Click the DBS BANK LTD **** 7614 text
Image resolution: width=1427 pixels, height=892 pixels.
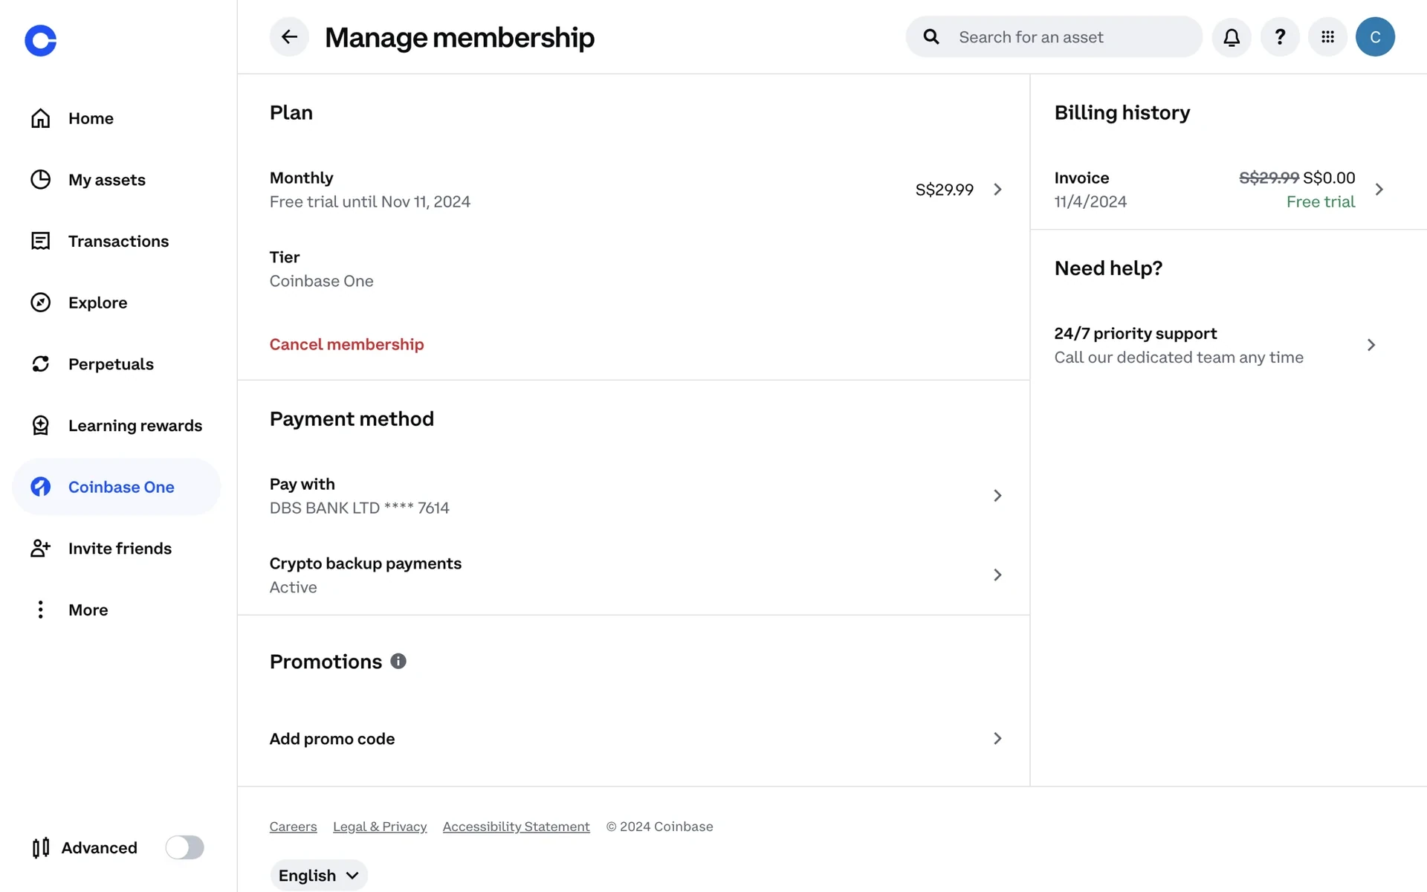click(360, 508)
